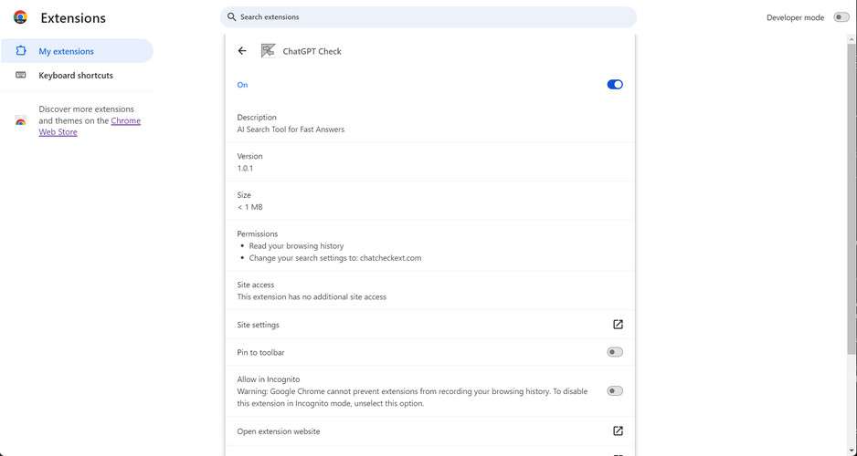Screen dimensions: 857x456
Task: Click the page vertical scrollbar
Action: 852,228
